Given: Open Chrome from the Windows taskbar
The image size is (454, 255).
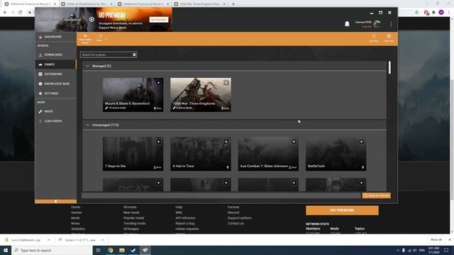Looking at the screenshot, I should pyautogui.click(x=111, y=250).
